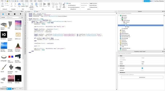165x93 pixels.
Task: Select the HD Admin toolbox model
Action: click(4, 35)
